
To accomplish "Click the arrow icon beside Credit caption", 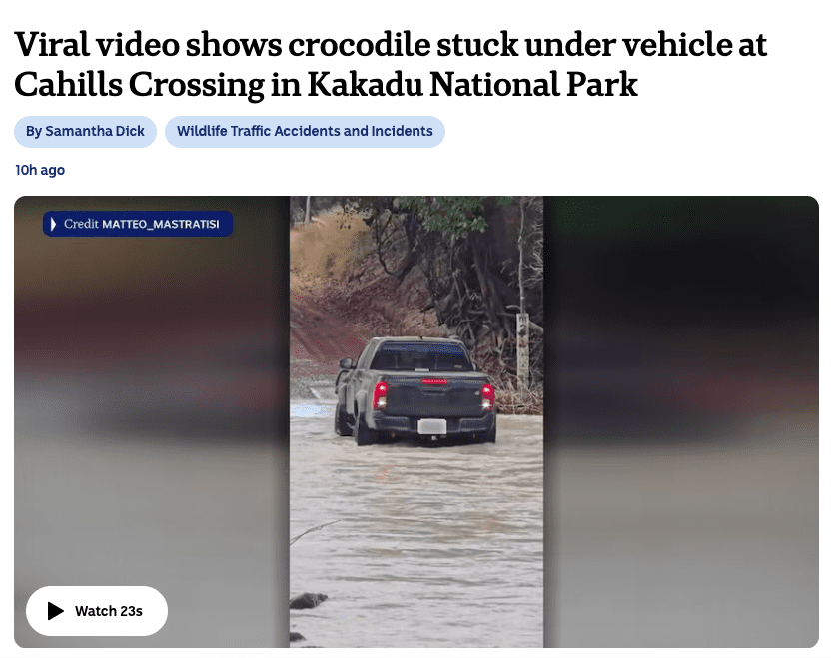I will click(53, 224).
